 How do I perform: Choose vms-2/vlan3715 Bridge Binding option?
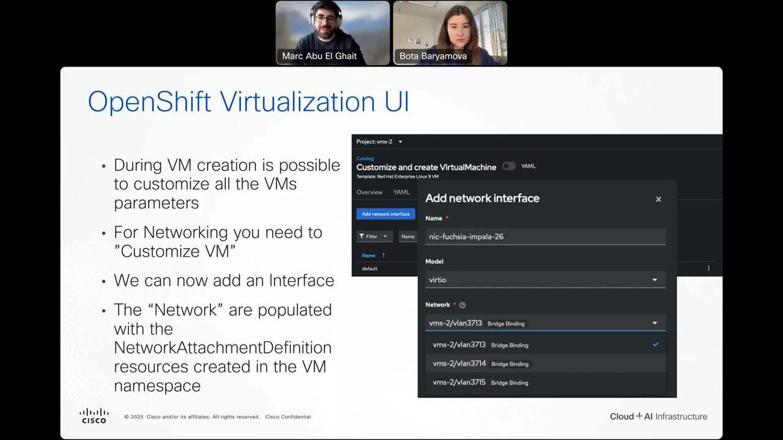point(546,383)
